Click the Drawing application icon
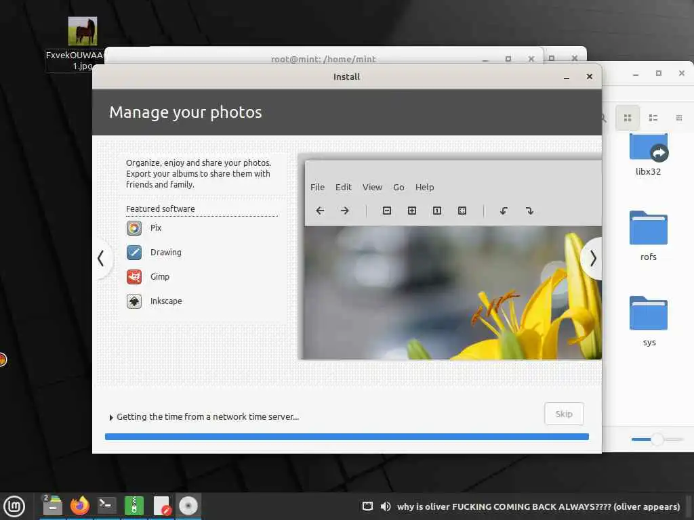This screenshot has width=694, height=520. pos(134,253)
